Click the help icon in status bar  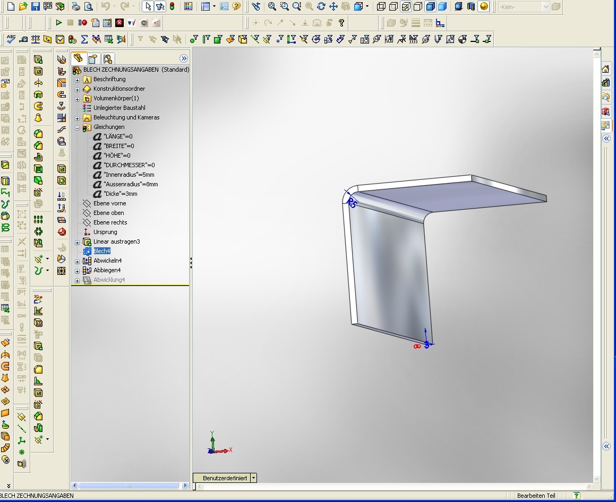point(576,496)
